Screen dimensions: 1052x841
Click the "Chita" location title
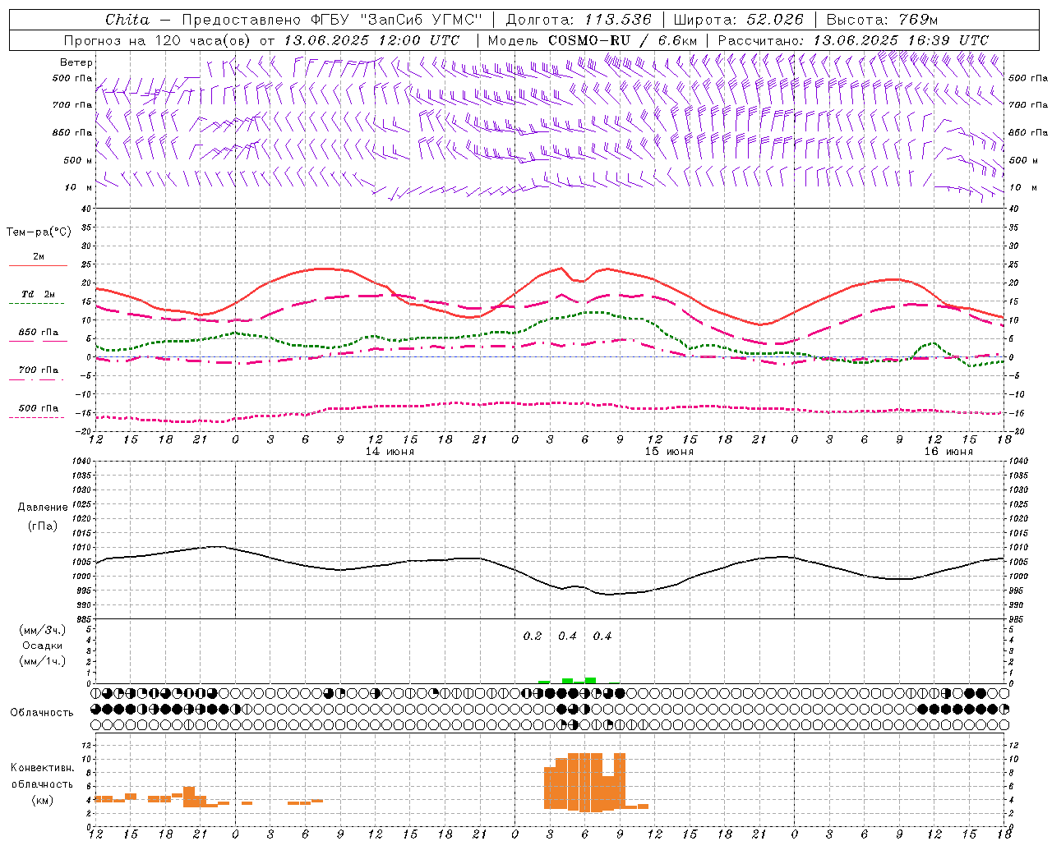tap(127, 20)
